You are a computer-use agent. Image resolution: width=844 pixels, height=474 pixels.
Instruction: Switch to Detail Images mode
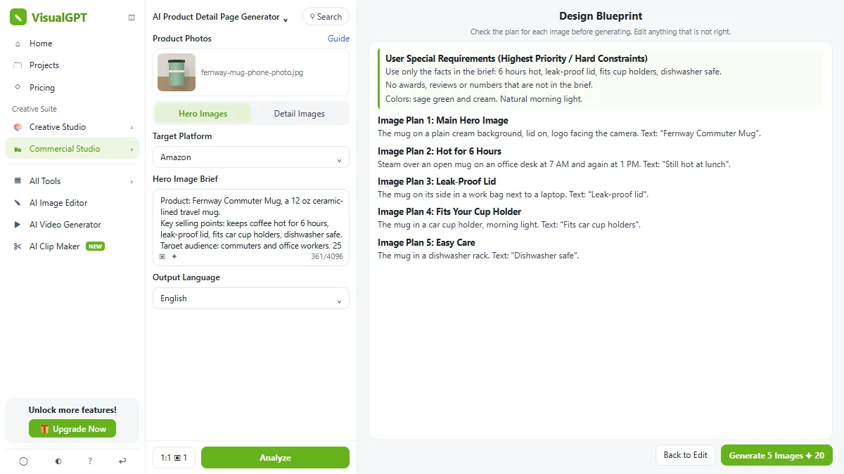pos(299,114)
